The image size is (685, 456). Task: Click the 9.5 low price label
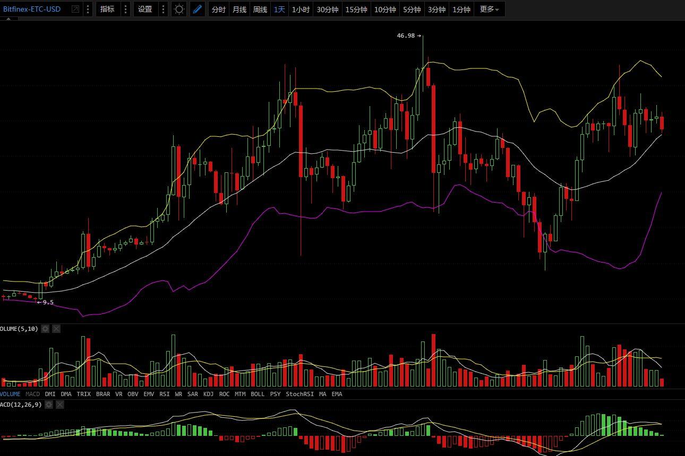(x=48, y=302)
